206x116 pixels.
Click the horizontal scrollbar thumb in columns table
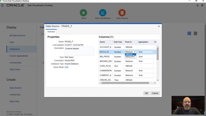pos(125,83)
